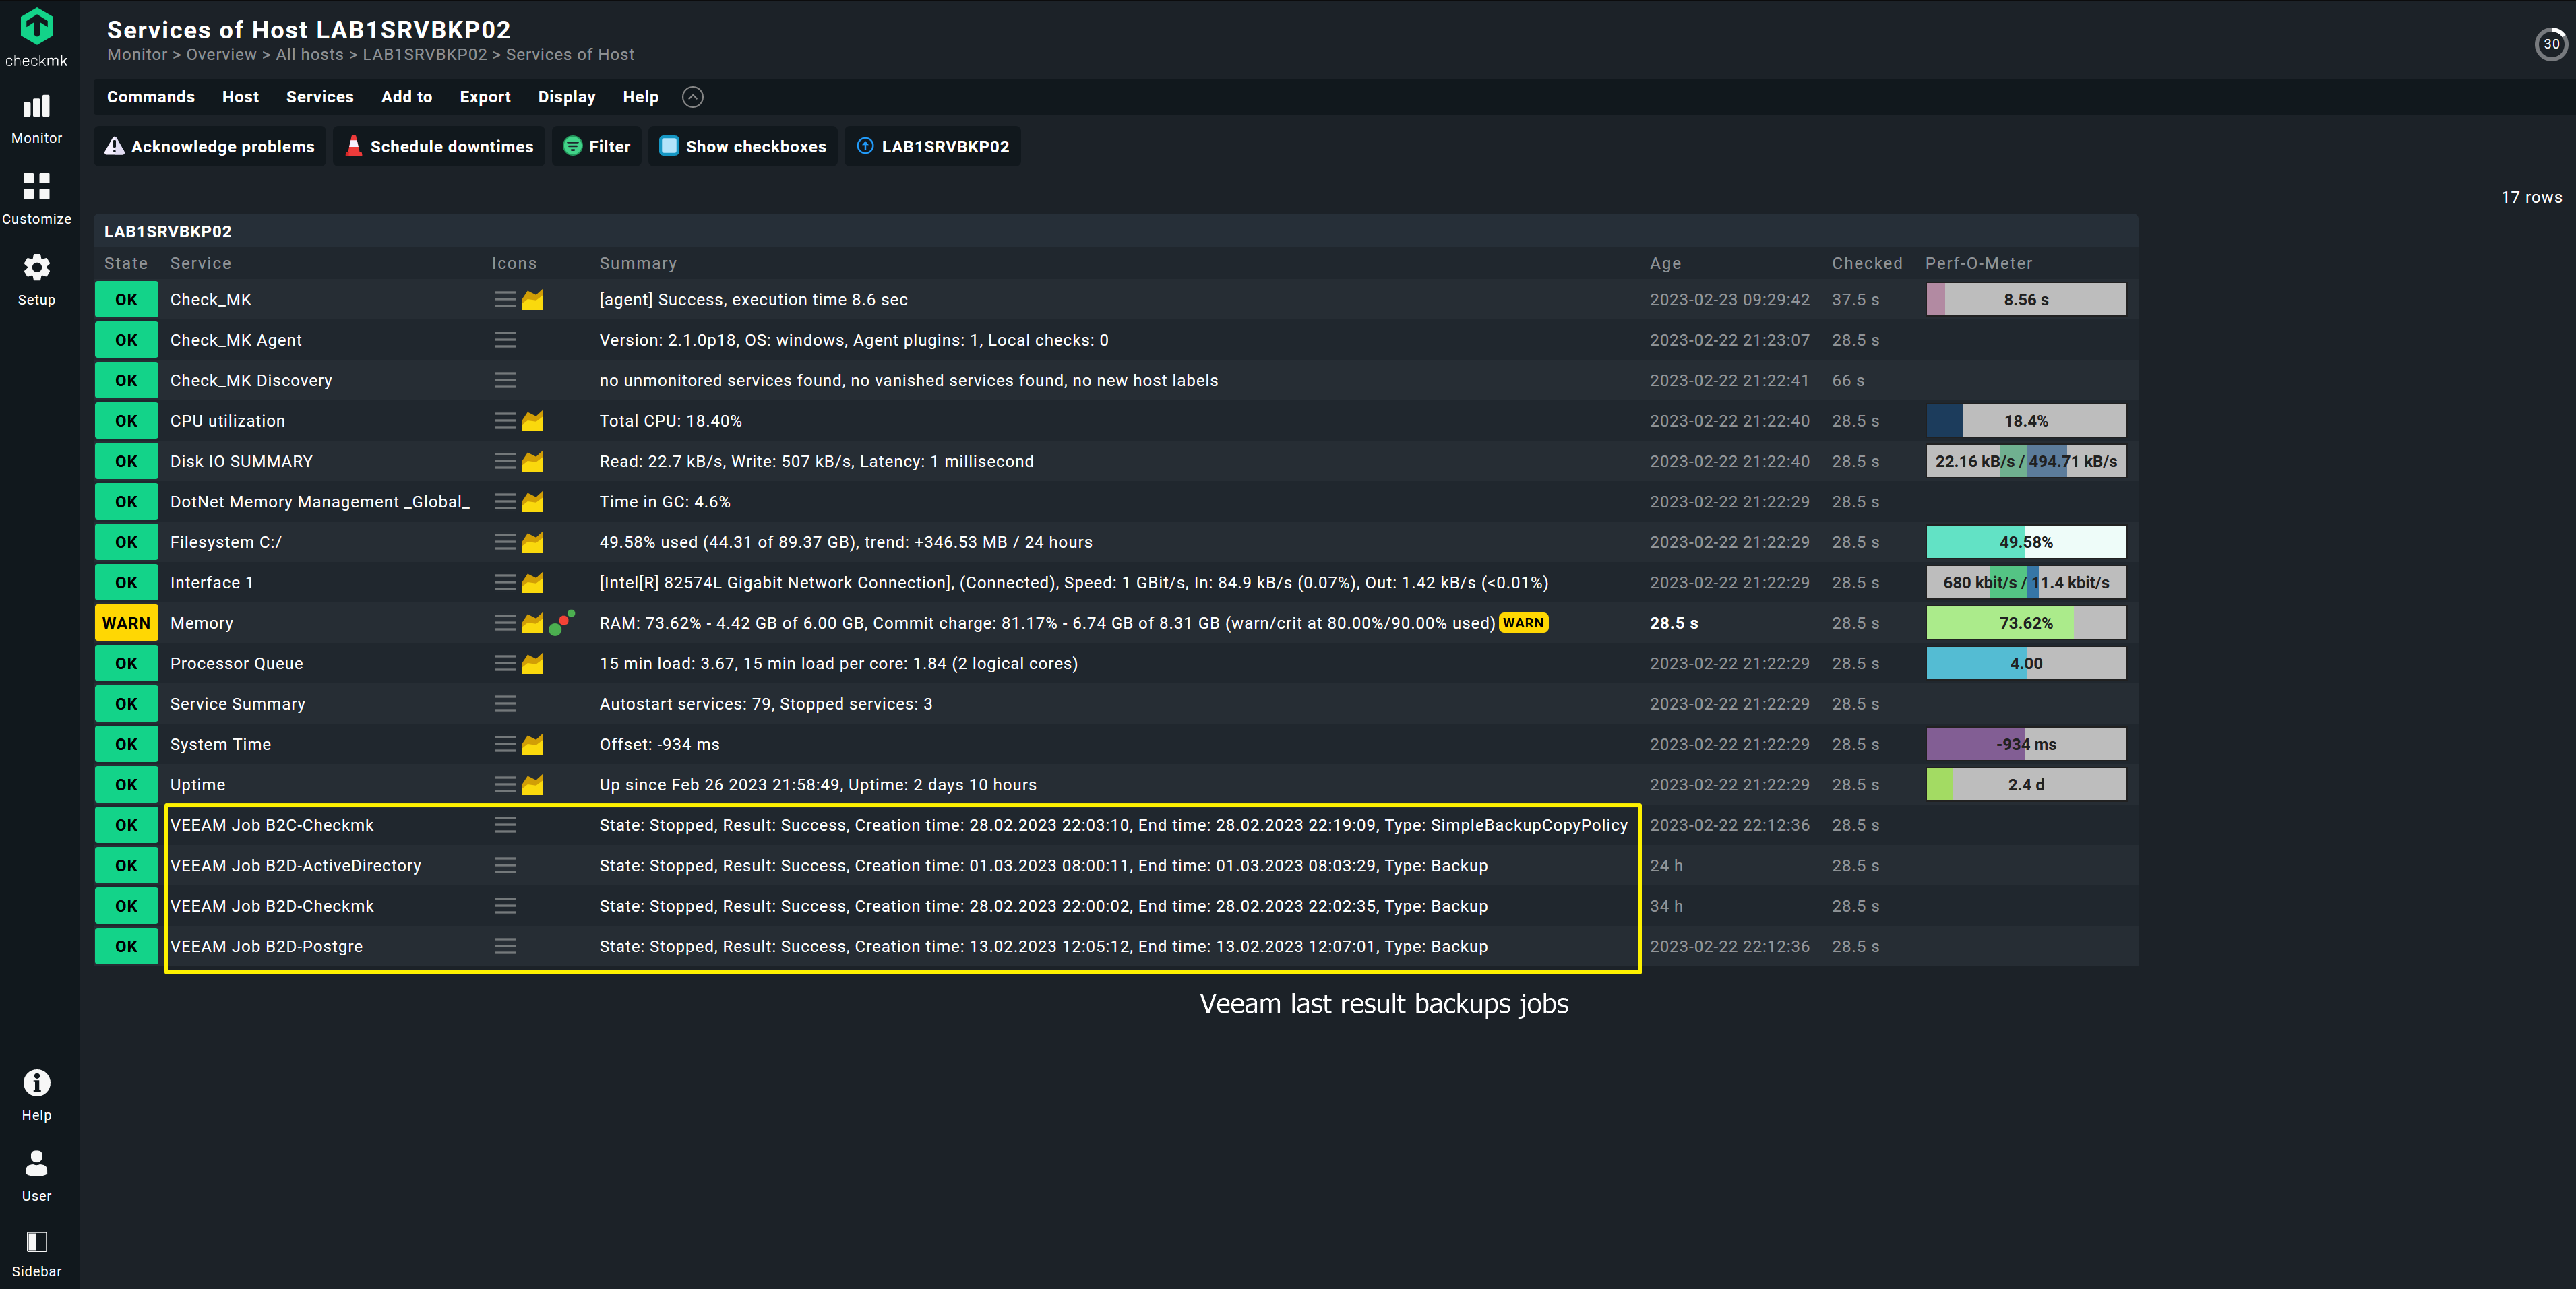Click LAB1SRVBKP02 table group header
The width and height of the screenshot is (2576, 1289).
(168, 232)
